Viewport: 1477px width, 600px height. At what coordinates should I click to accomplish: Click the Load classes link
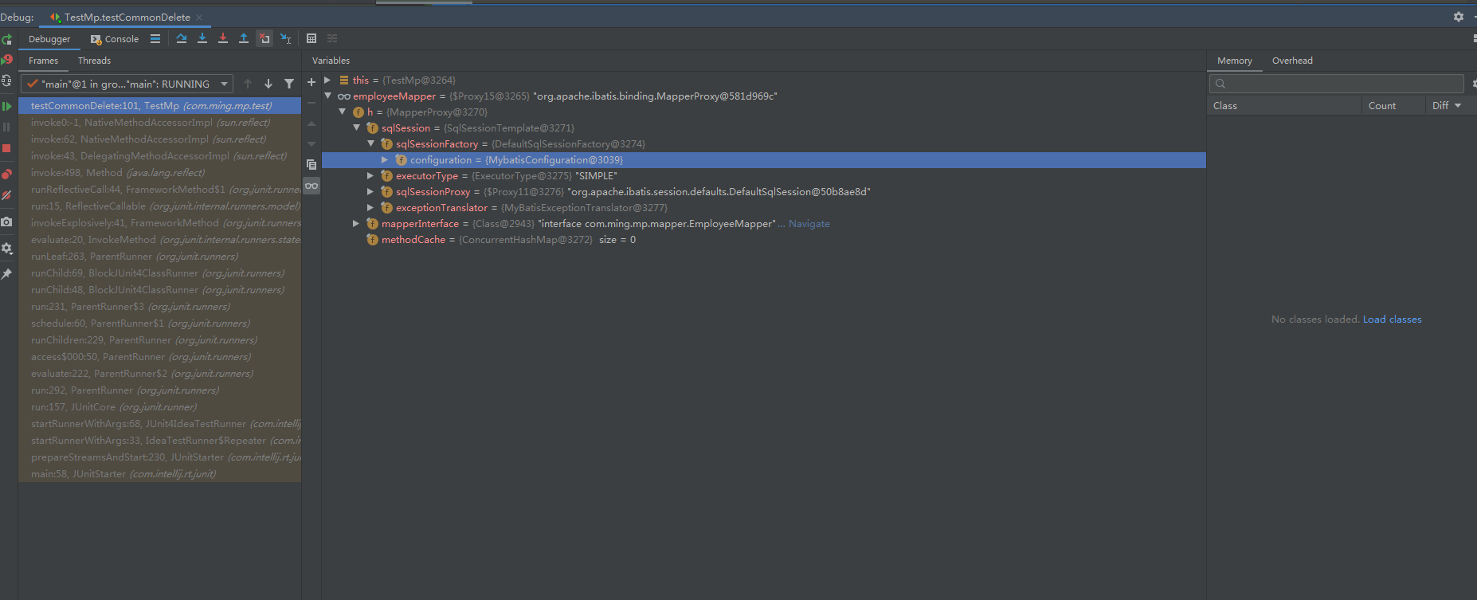pos(1392,320)
